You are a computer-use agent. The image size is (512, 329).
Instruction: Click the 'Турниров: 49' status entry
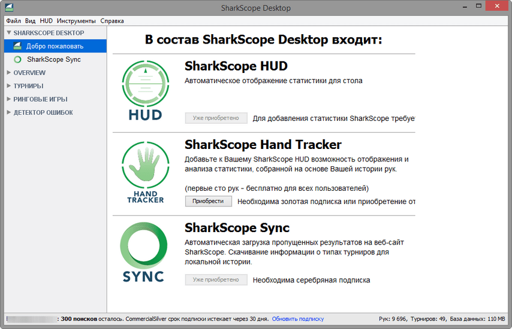429,319
